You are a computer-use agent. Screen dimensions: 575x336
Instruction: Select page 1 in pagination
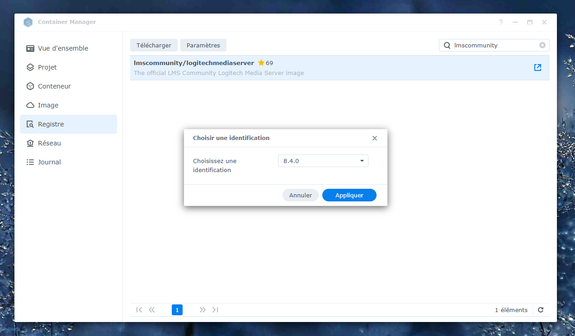tap(177, 310)
